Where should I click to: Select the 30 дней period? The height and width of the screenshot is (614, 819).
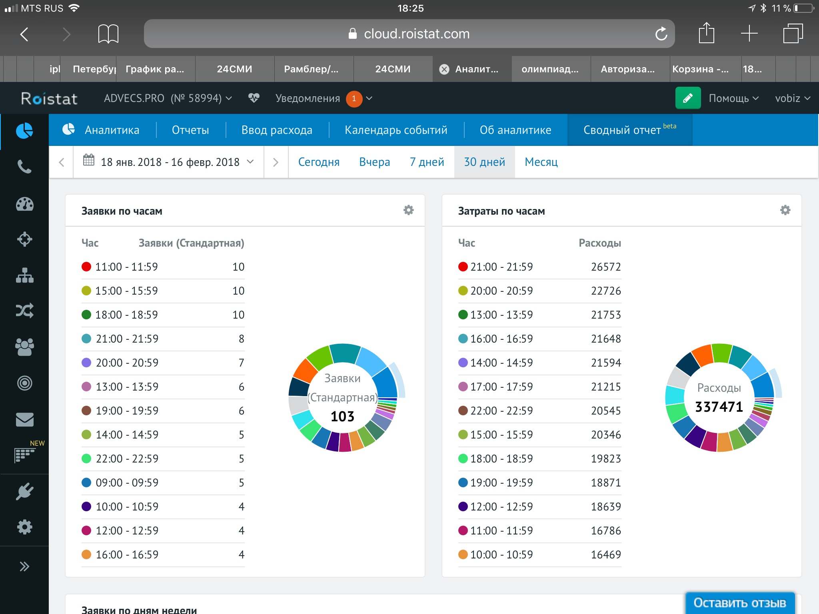click(484, 162)
